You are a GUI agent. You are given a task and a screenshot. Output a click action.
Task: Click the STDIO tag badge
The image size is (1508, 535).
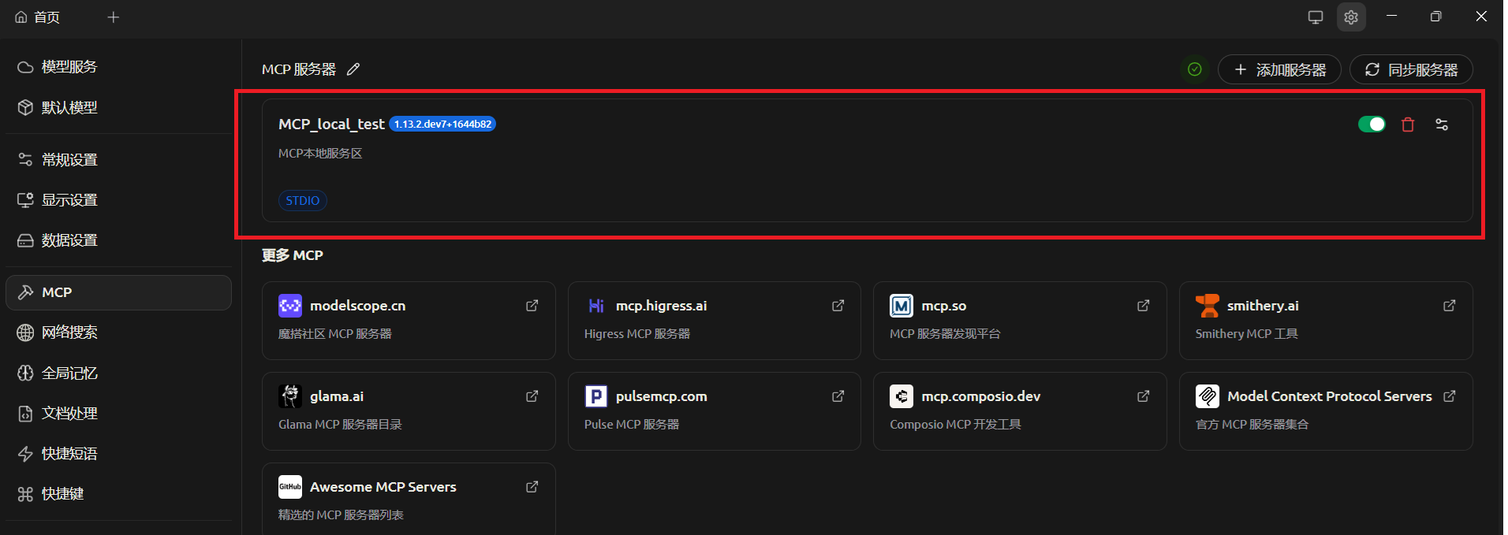(303, 201)
